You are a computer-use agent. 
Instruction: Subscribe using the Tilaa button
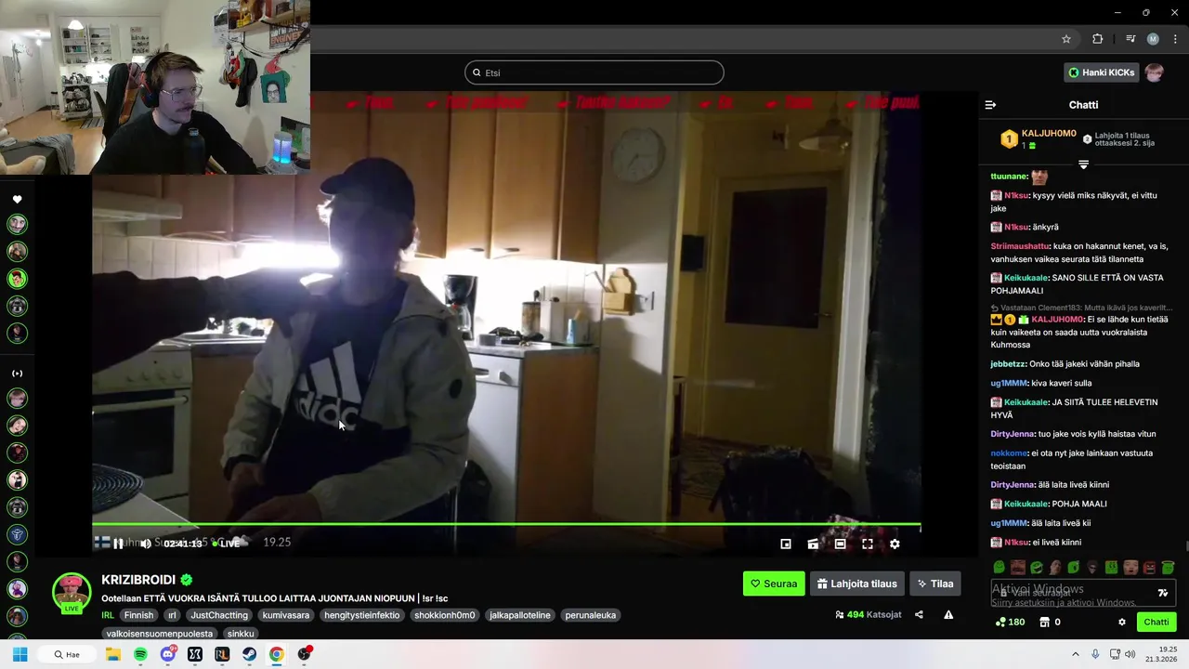pyautogui.click(x=935, y=584)
